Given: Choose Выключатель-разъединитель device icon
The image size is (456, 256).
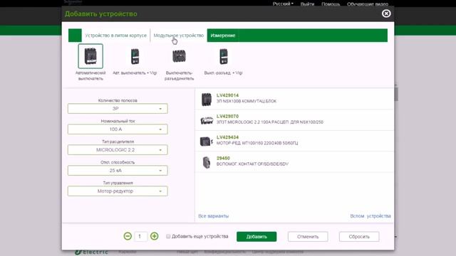Looking at the screenshot, I should pyautogui.click(x=179, y=56).
